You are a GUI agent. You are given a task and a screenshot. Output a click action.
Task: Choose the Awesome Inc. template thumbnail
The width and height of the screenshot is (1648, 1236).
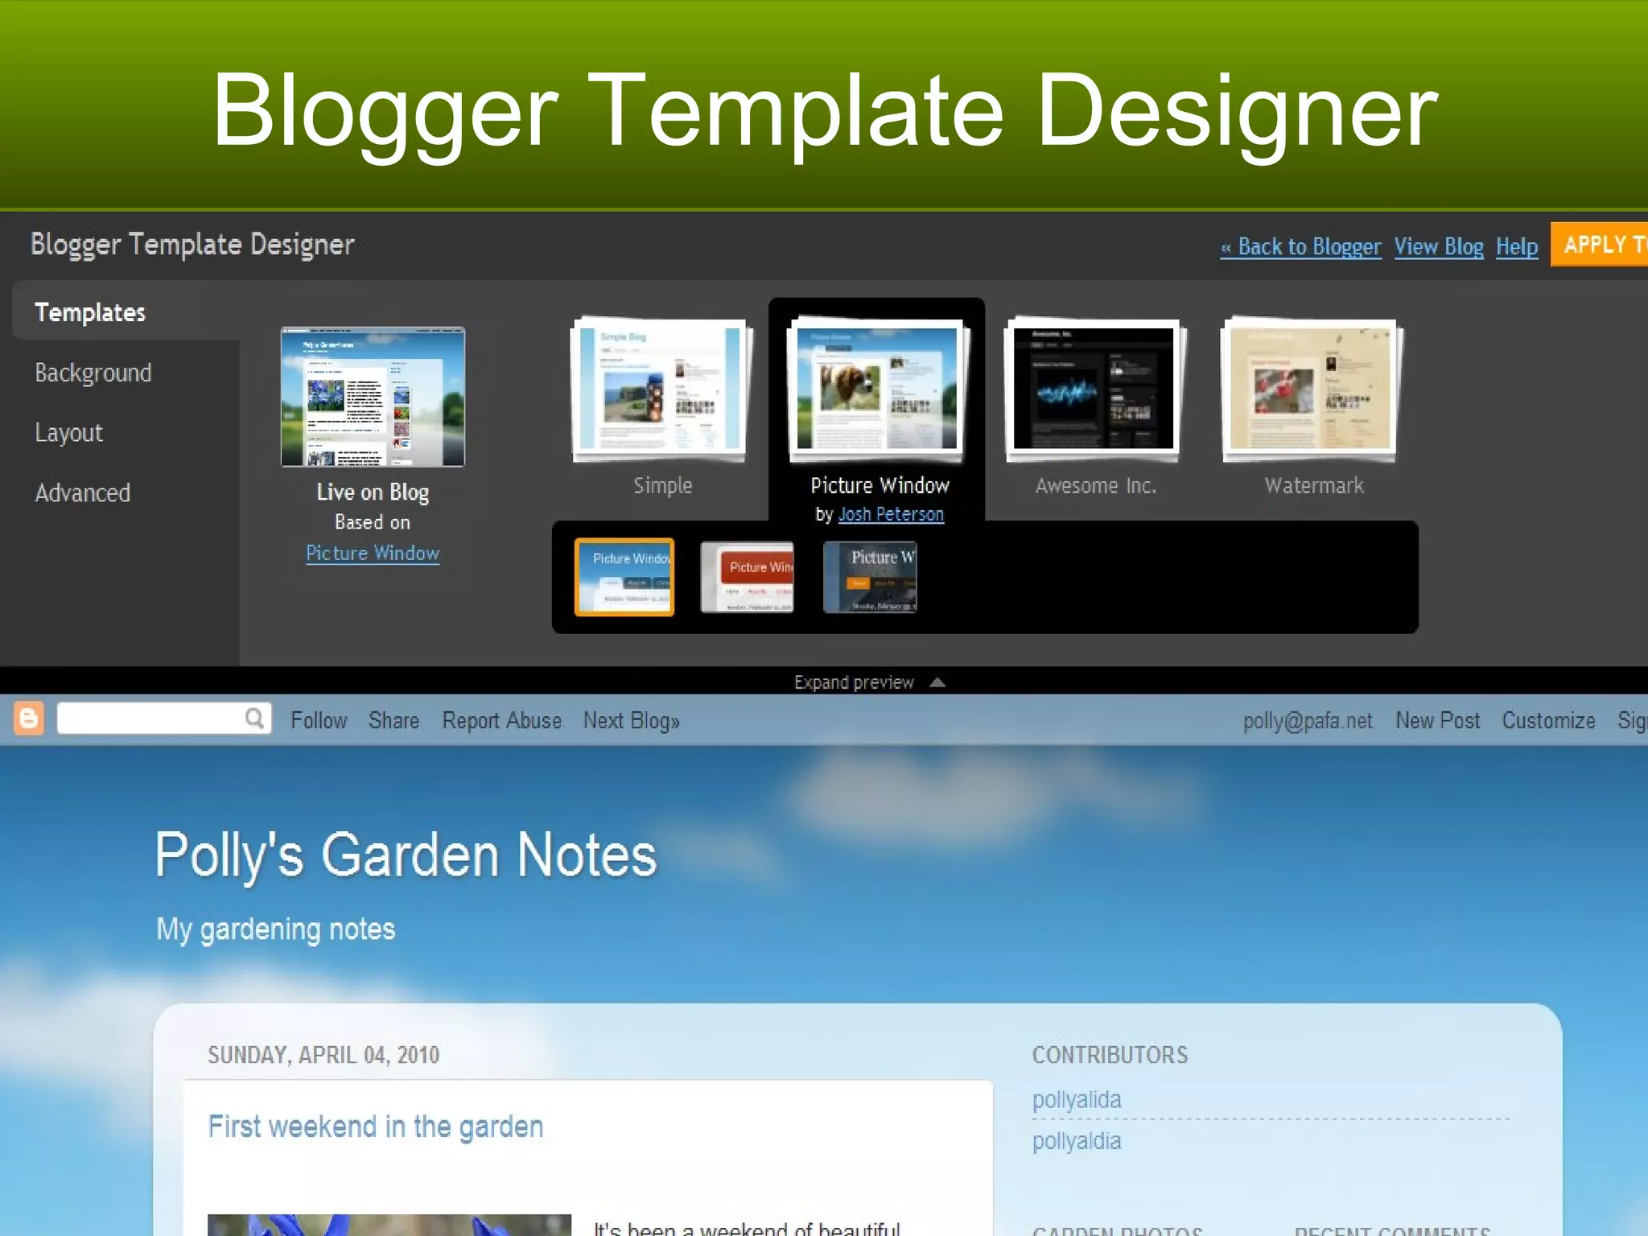[1094, 390]
